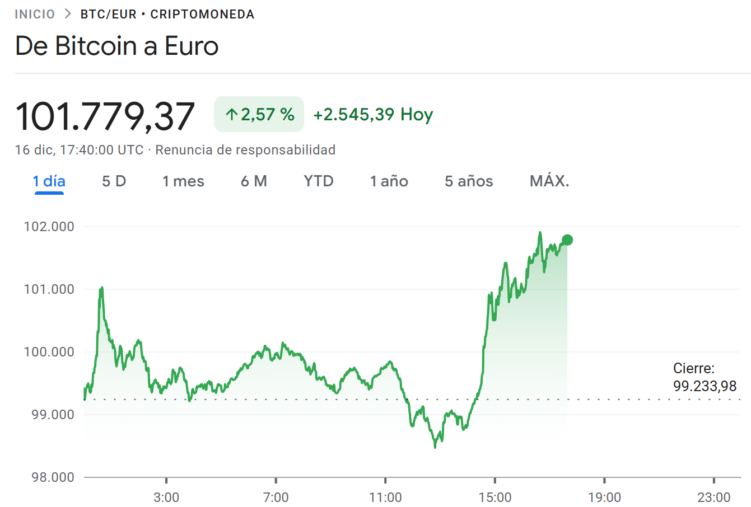The width and height of the screenshot is (751, 507).
Task: Click the green current price dot
Action: point(567,240)
